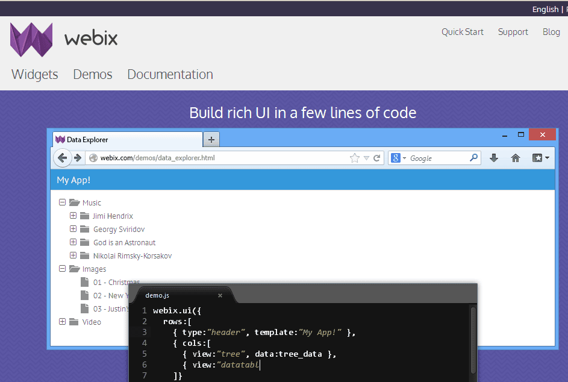Click the Jimi Hendrix folder icon
The image size is (568, 382).
(x=84, y=216)
